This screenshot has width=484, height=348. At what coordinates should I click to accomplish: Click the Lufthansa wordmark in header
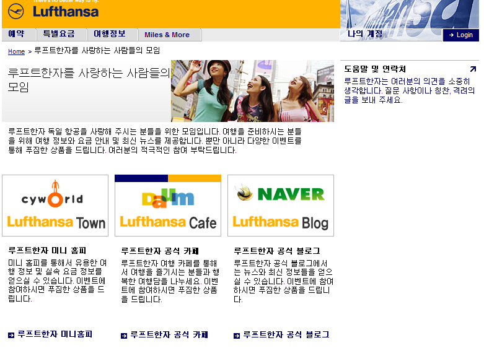(66, 12)
